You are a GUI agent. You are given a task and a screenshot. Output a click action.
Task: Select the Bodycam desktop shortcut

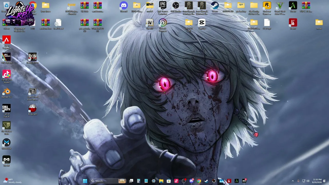click(32, 110)
